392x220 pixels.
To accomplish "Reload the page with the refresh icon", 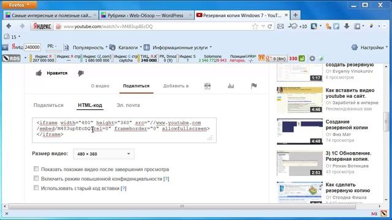I will tap(269, 26).
